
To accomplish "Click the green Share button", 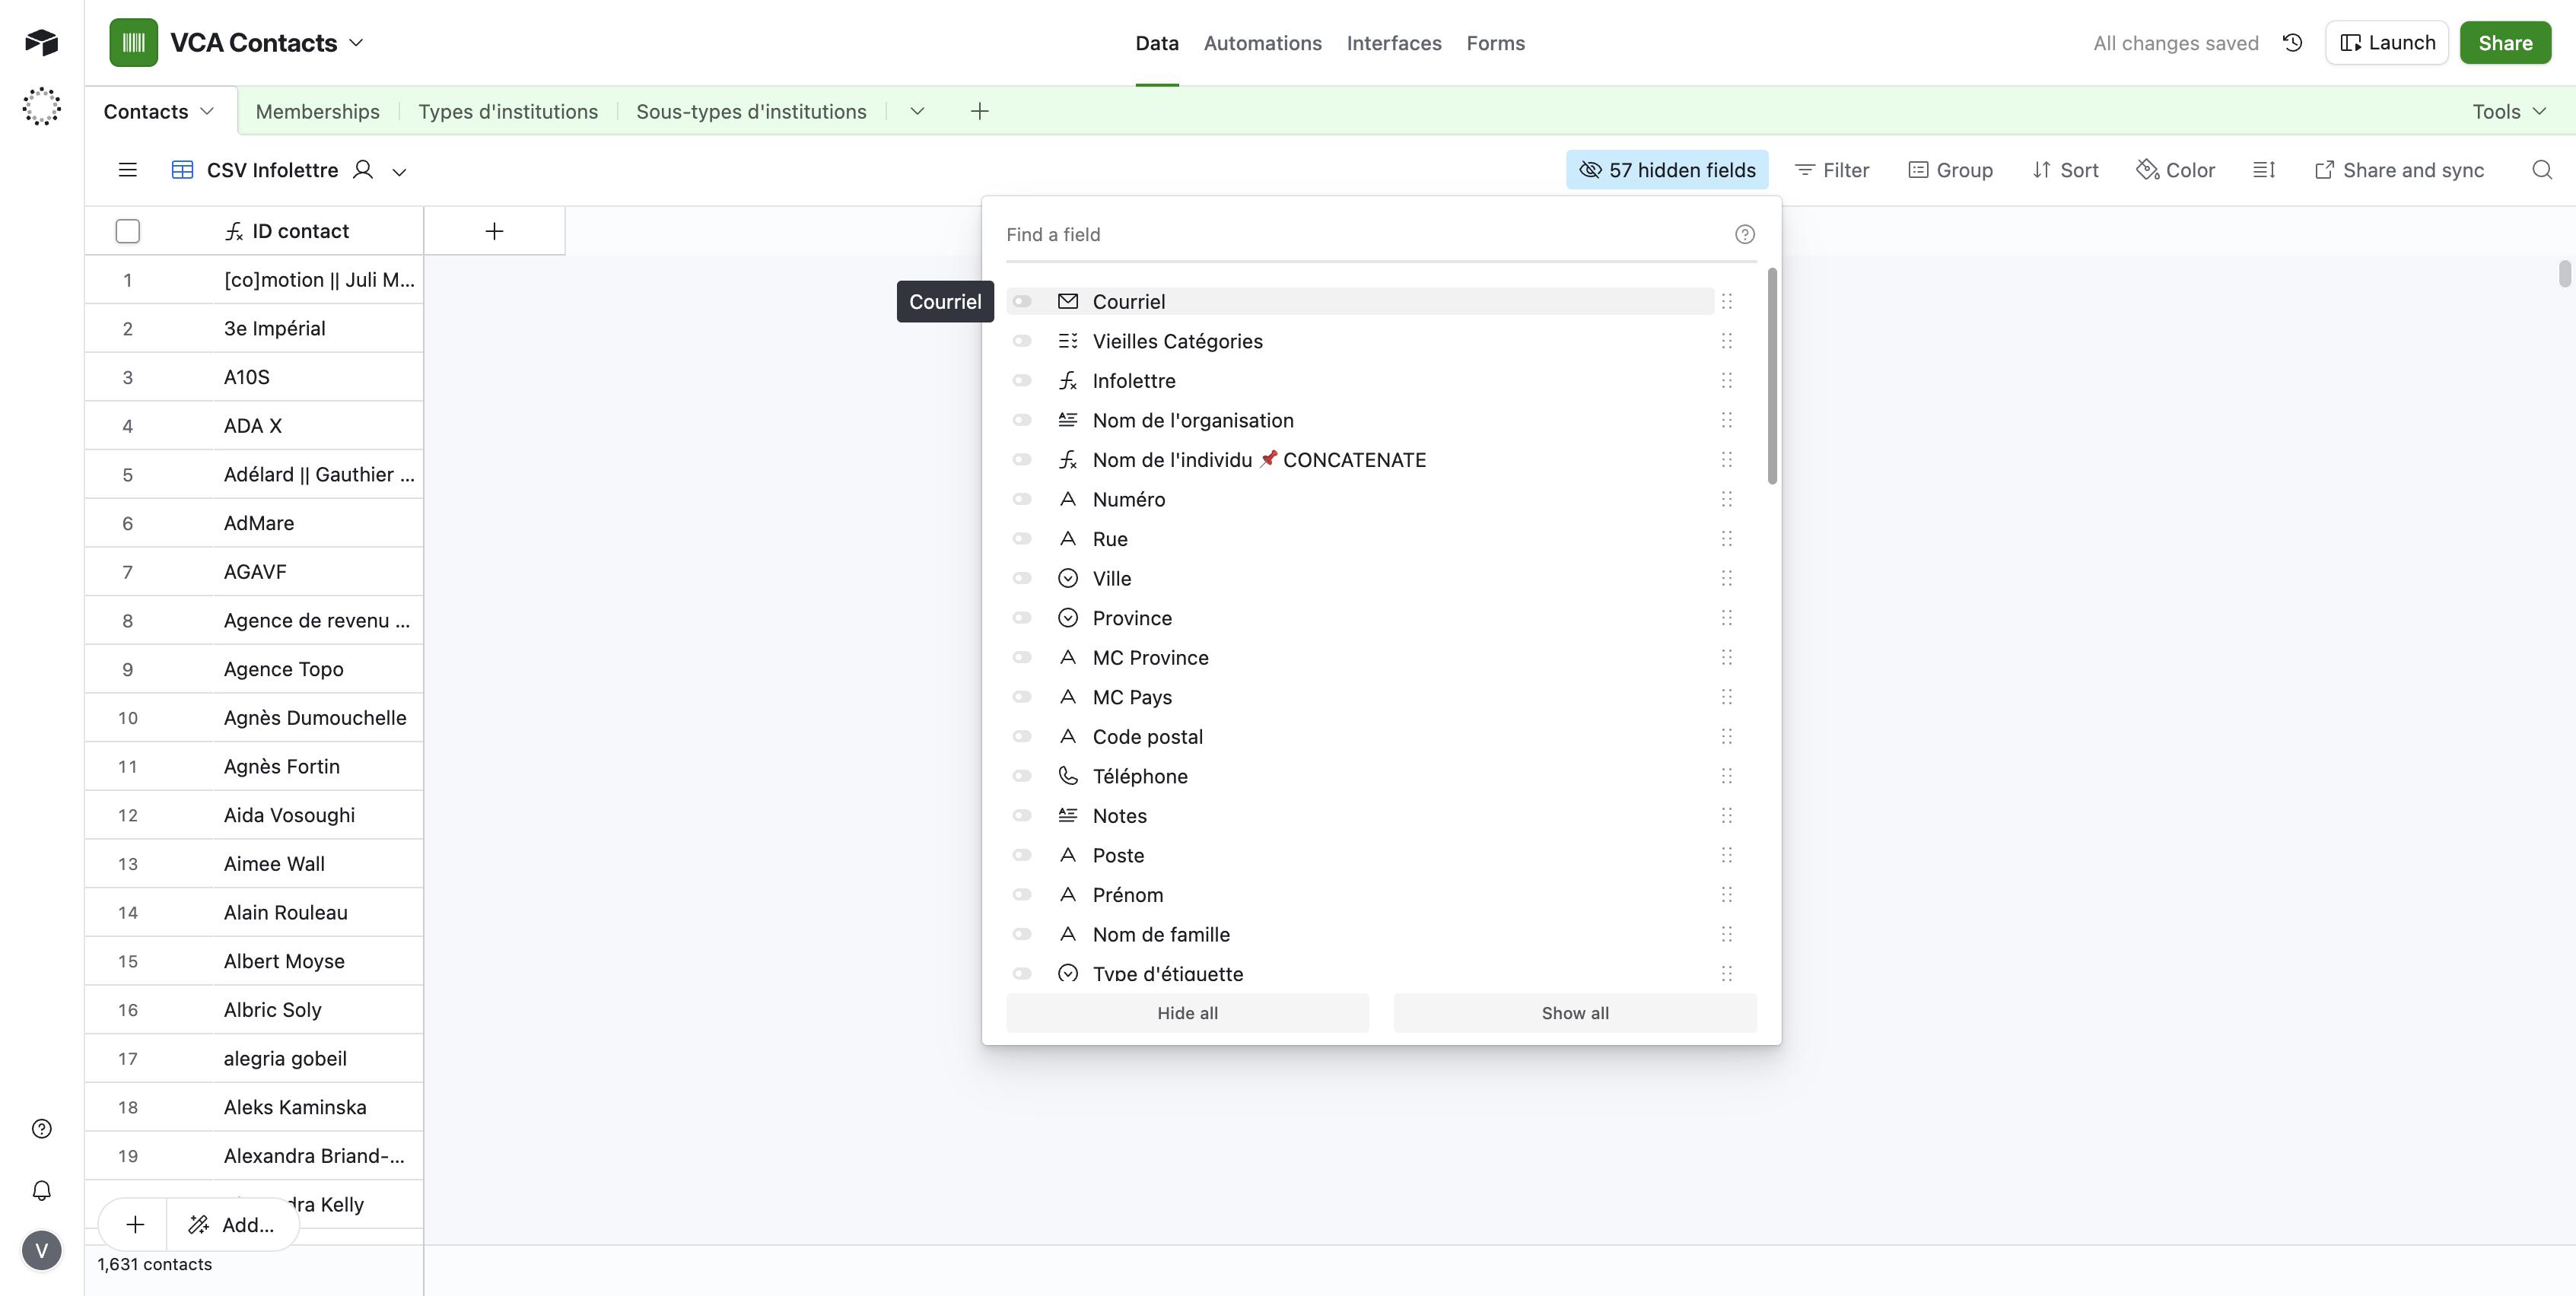I will point(2504,43).
